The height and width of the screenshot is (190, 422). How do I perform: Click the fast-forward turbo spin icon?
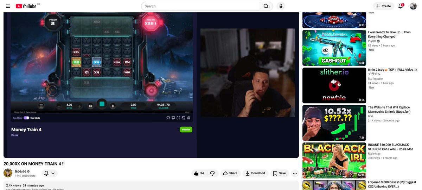[90, 106]
